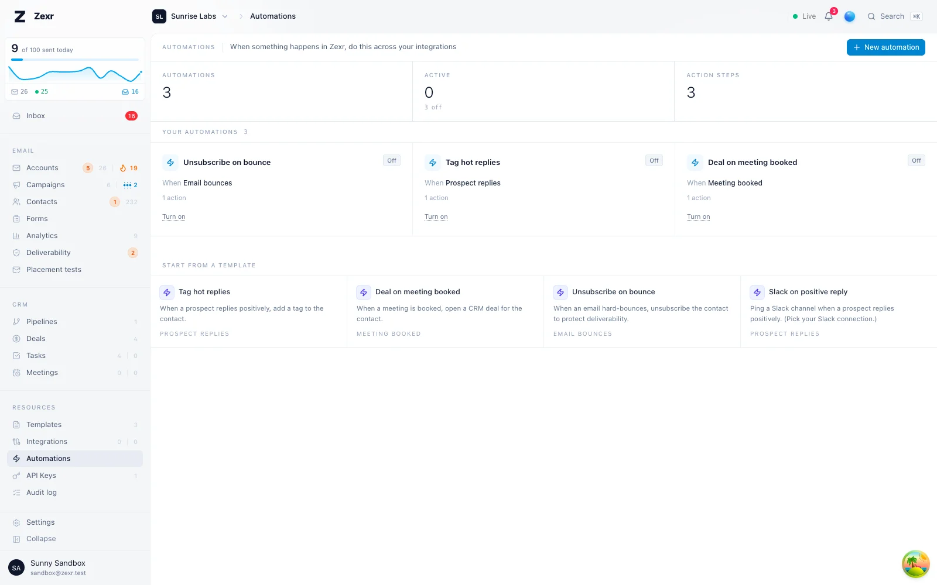937x585 pixels.
Task: Click 'When Meeting booked' trigger text
Action: 725,183
